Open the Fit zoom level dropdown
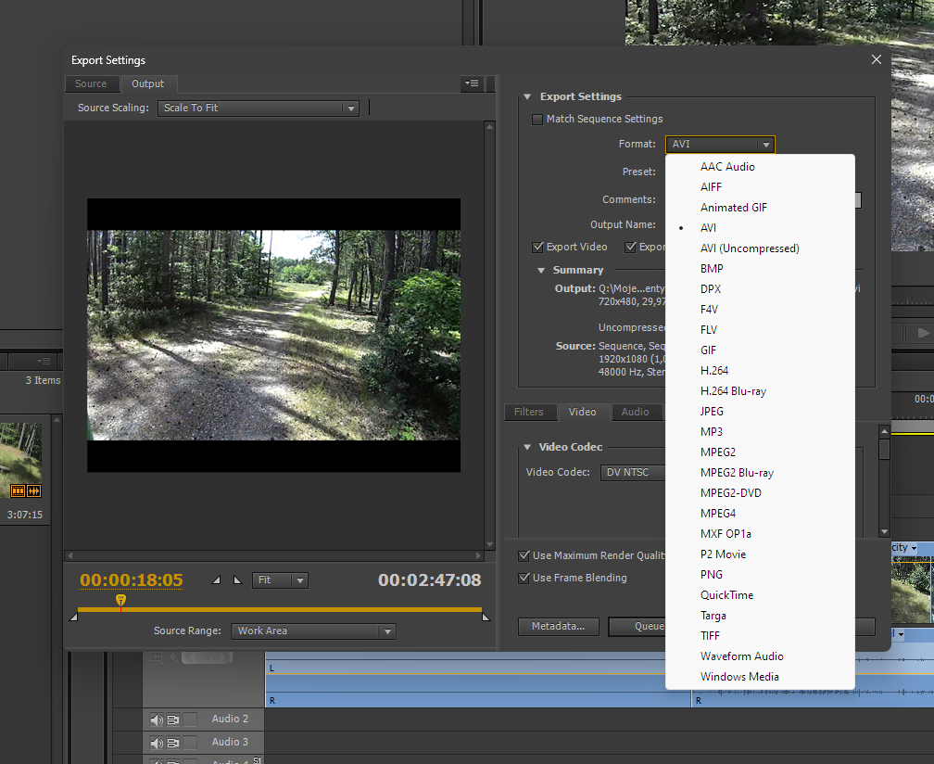934x764 pixels. point(280,579)
